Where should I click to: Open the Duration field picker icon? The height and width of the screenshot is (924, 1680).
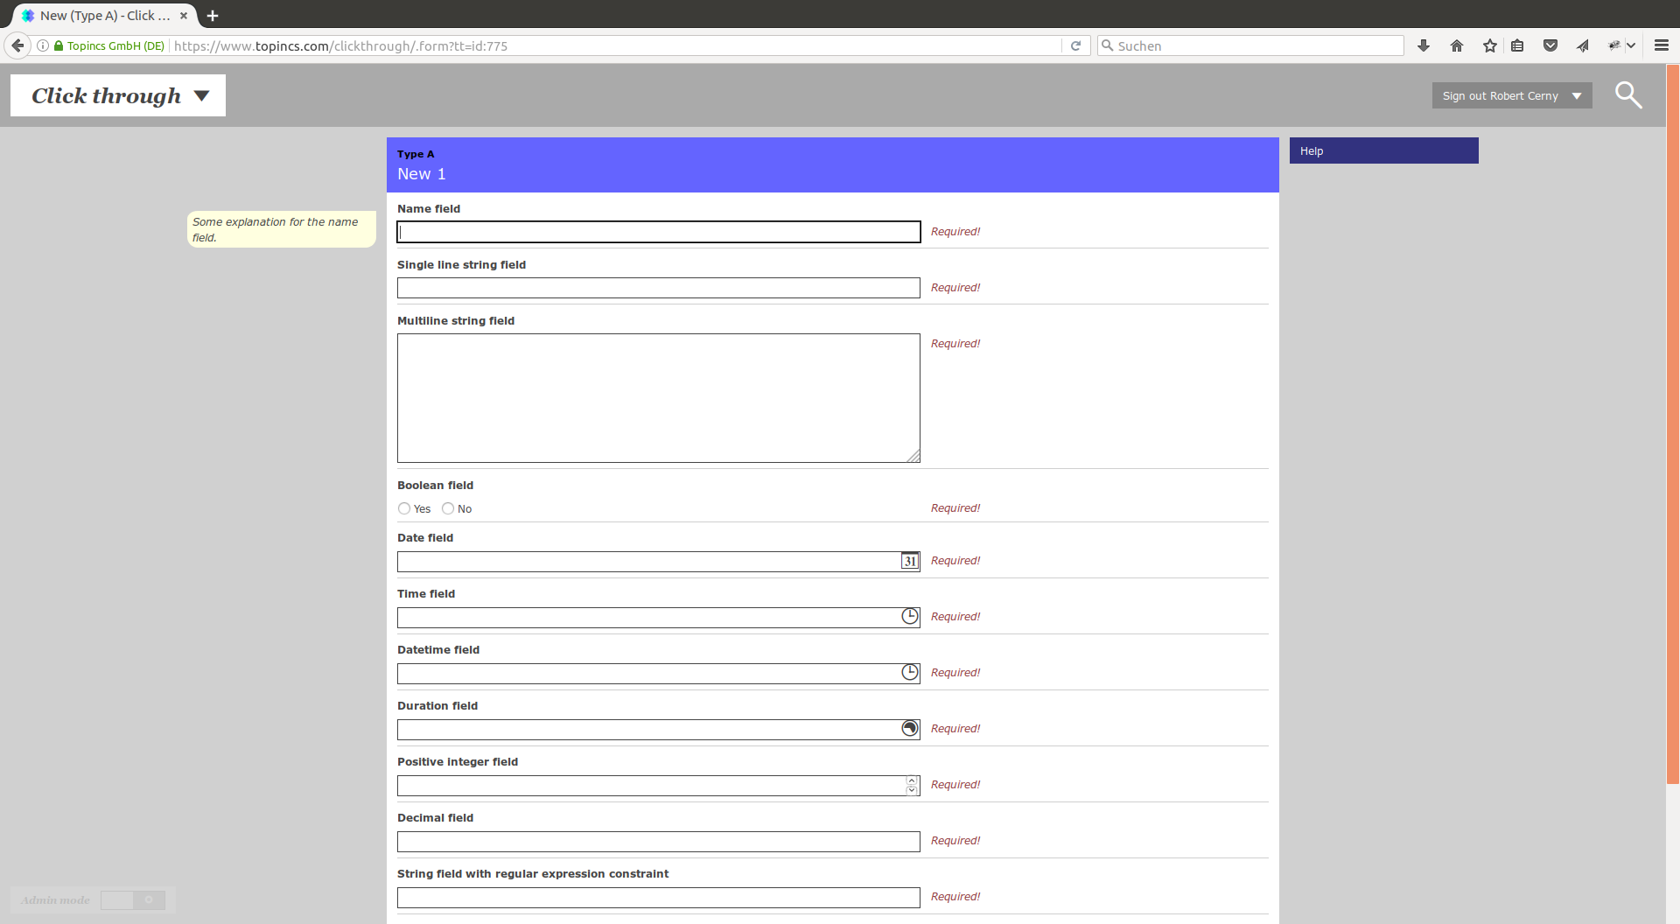(x=910, y=729)
